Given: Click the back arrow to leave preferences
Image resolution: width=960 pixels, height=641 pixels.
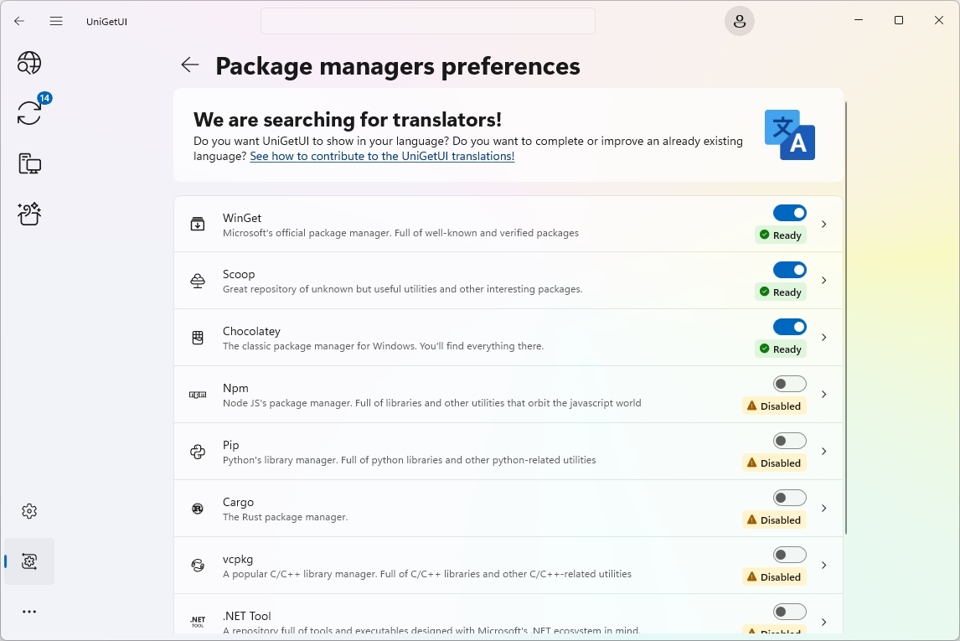Looking at the screenshot, I should 189,65.
